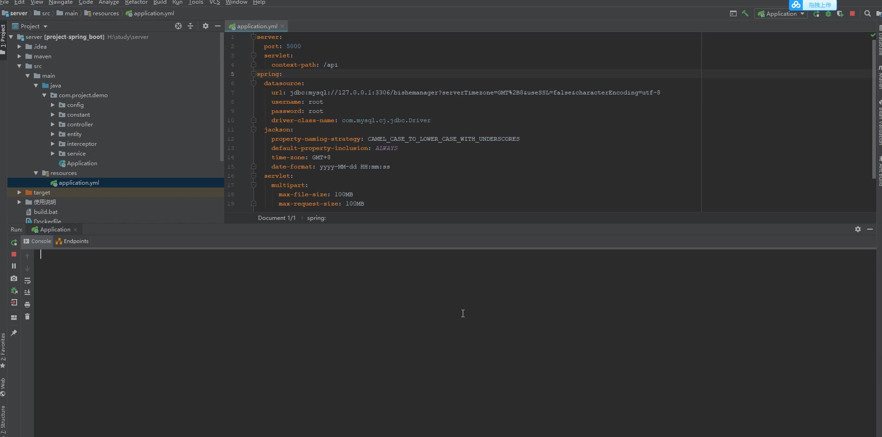Open Search Everywhere magnifier icon
The width and height of the screenshot is (882, 437).
[x=867, y=14]
